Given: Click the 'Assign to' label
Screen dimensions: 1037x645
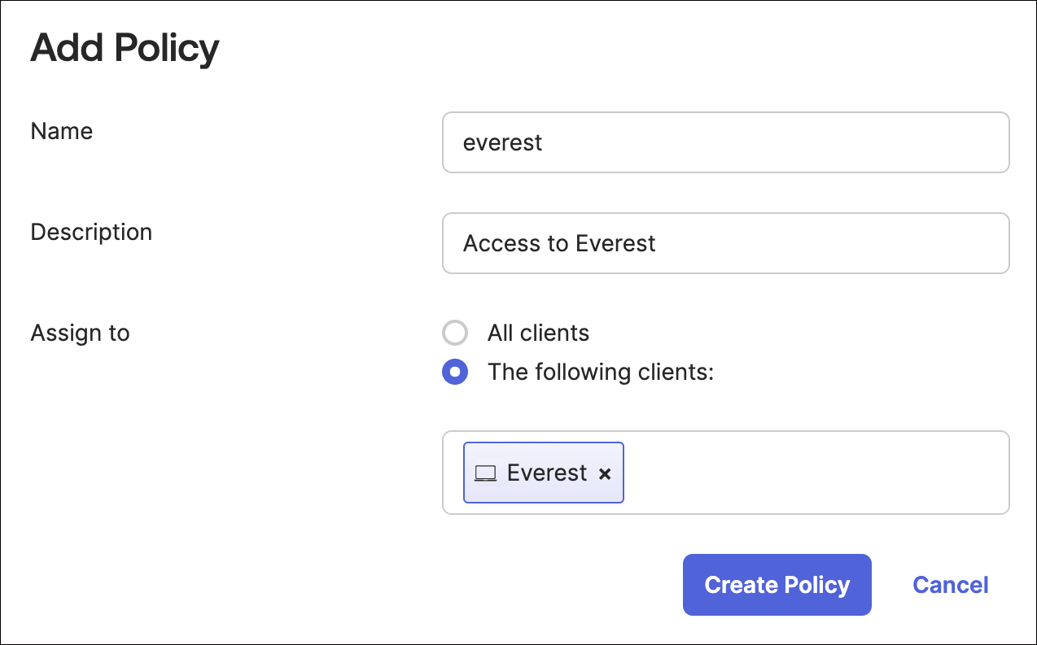Looking at the screenshot, I should [80, 333].
